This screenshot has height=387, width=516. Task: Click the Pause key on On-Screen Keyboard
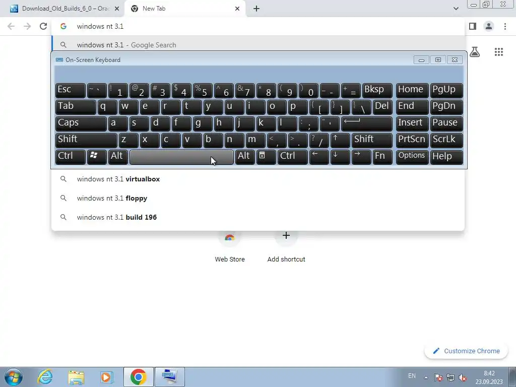[446, 123]
